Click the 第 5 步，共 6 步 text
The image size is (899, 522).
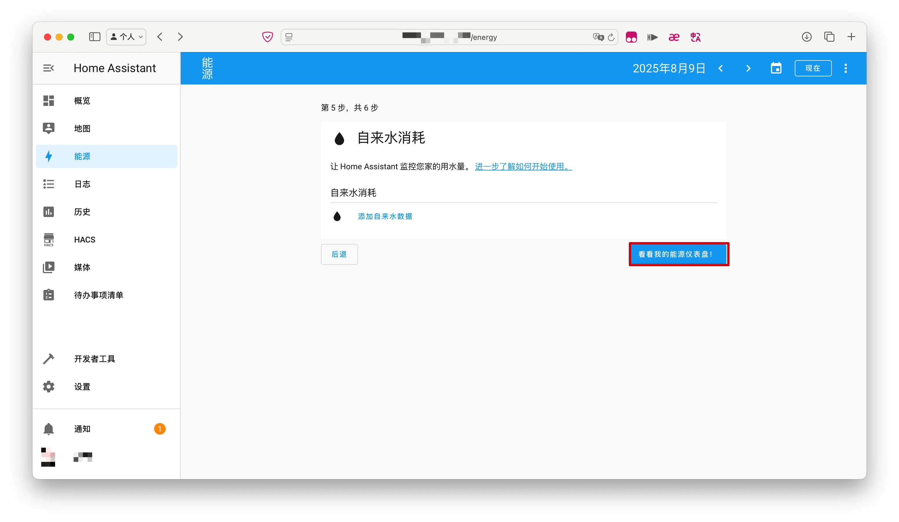pos(349,108)
